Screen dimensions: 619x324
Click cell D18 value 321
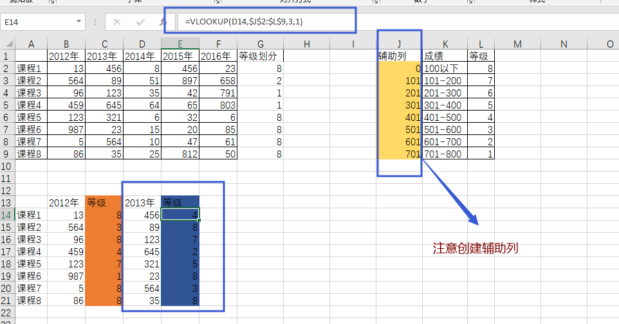click(x=142, y=264)
